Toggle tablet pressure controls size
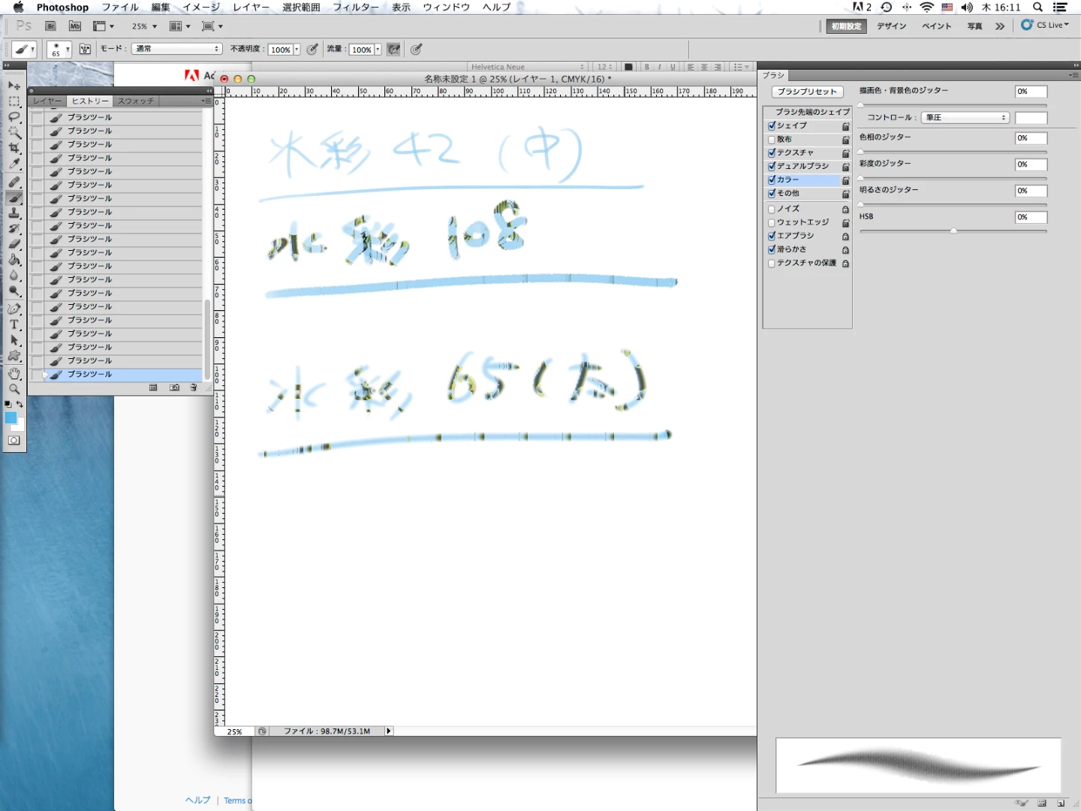The height and width of the screenshot is (811, 1081). (x=417, y=50)
